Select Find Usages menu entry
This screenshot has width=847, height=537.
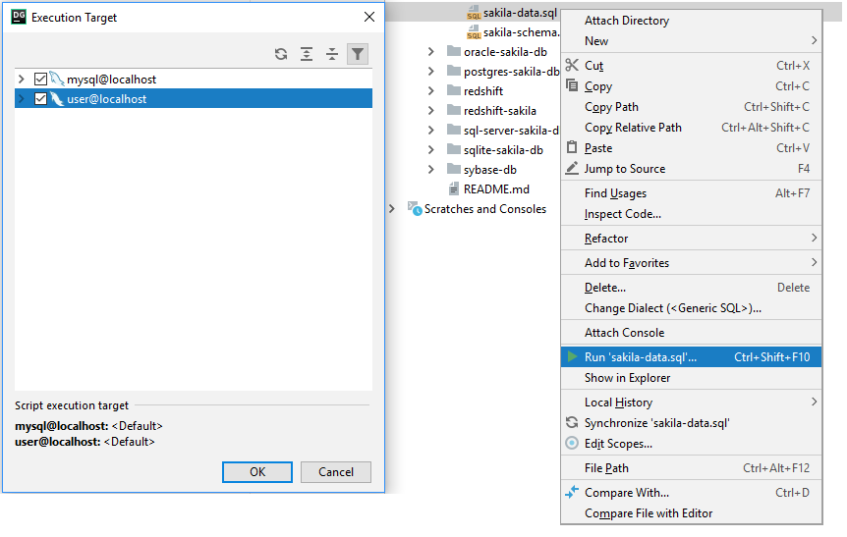(x=692, y=193)
